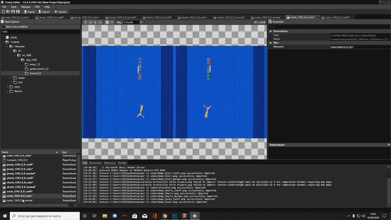Viewport: 391px width, 220px height.
Task: Select shorts_1343_0_0_coeff texture asset icon
Action: (x=4, y=178)
